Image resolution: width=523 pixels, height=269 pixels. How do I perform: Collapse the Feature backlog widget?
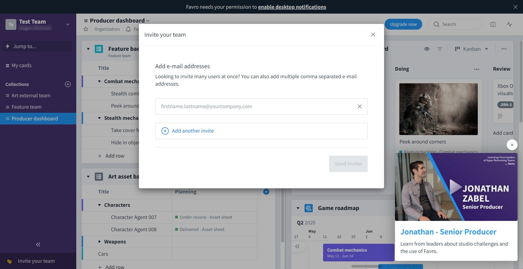pos(88,49)
